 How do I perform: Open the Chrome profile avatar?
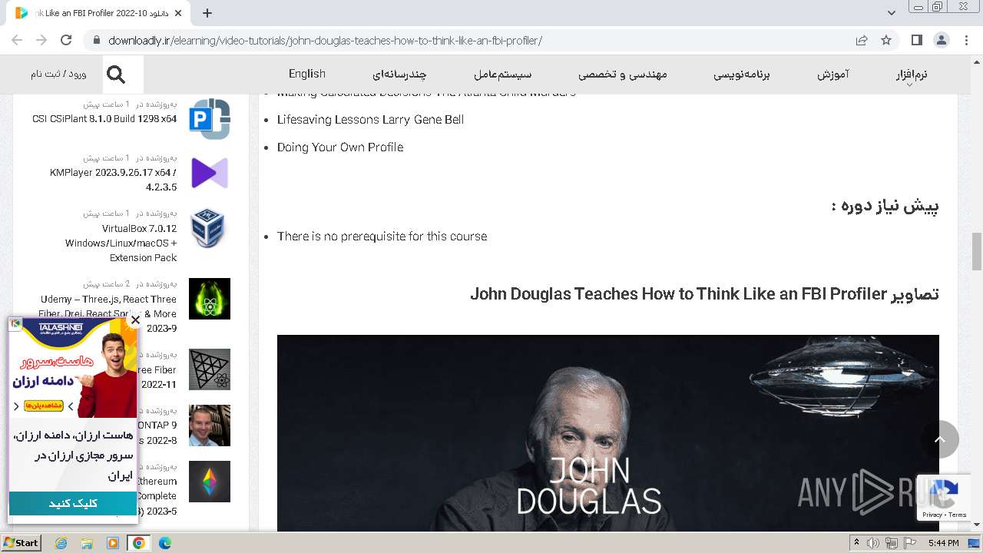pyautogui.click(x=942, y=40)
